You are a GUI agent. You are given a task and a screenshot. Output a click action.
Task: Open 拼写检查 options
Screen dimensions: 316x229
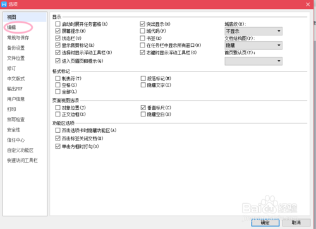click(16, 120)
